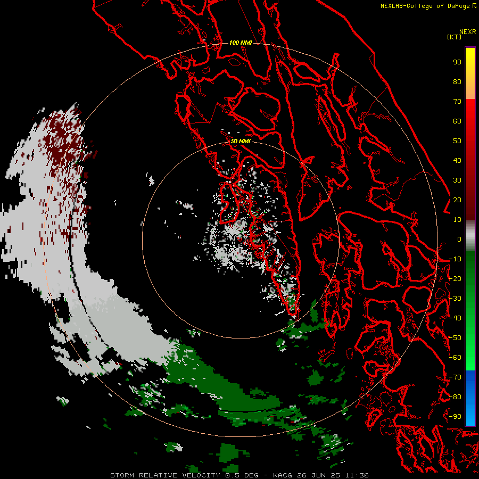Click the Storm Relative Velocity caption at the bottom
Image resolution: width=479 pixels, height=479 pixels.
(240, 475)
